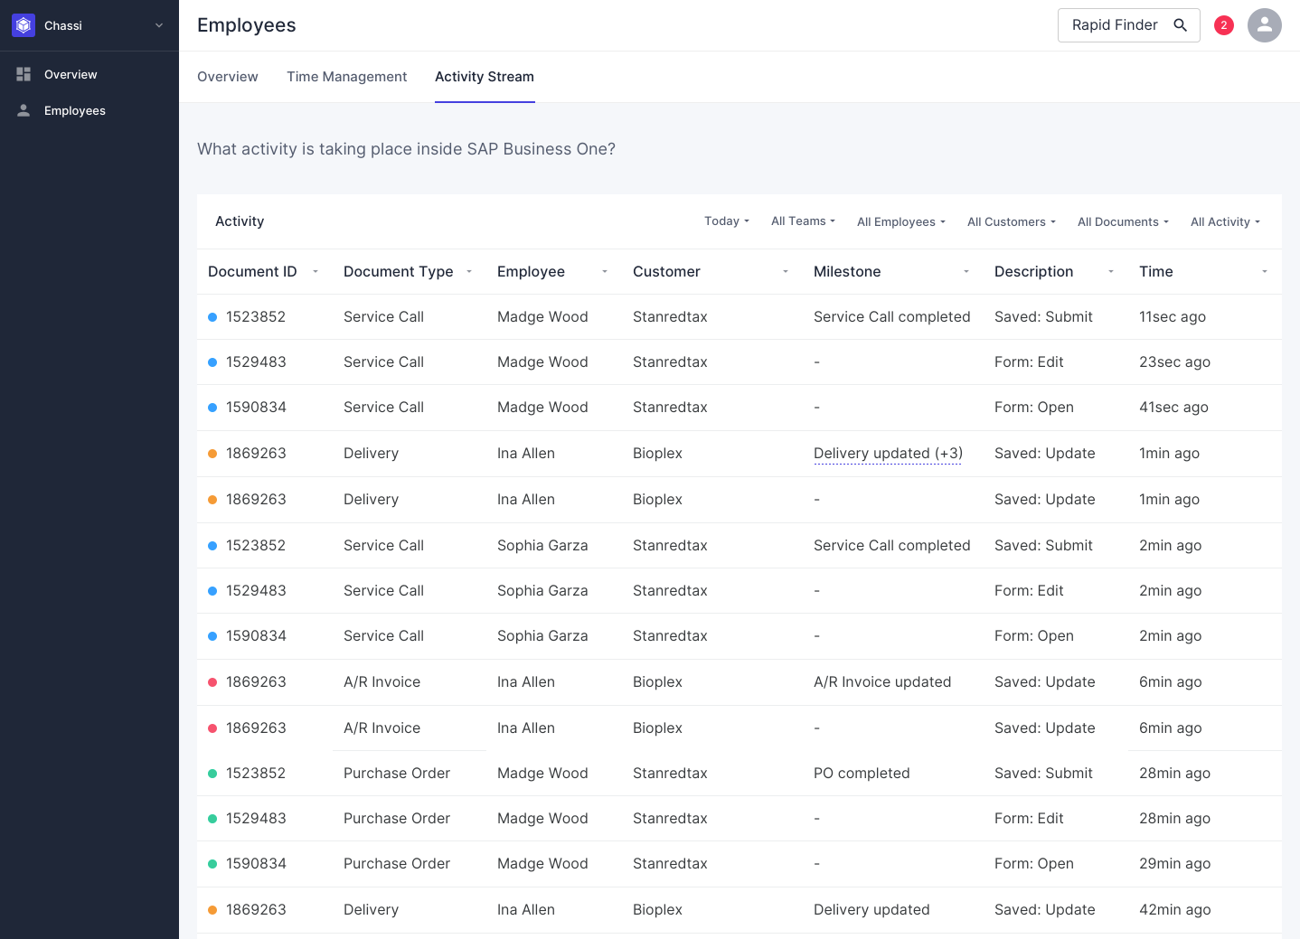Image resolution: width=1300 pixels, height=939 pixels.
Task: Click the Customer column sort arrow
Action: [x=786, y=272]
